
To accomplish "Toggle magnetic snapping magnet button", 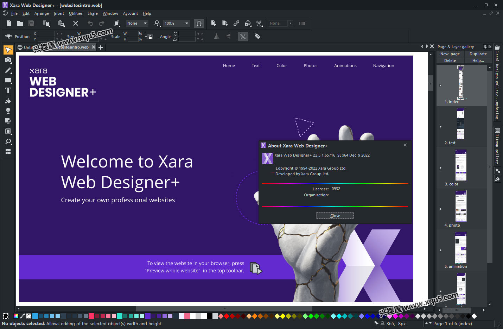I will [x=199, y=24].
